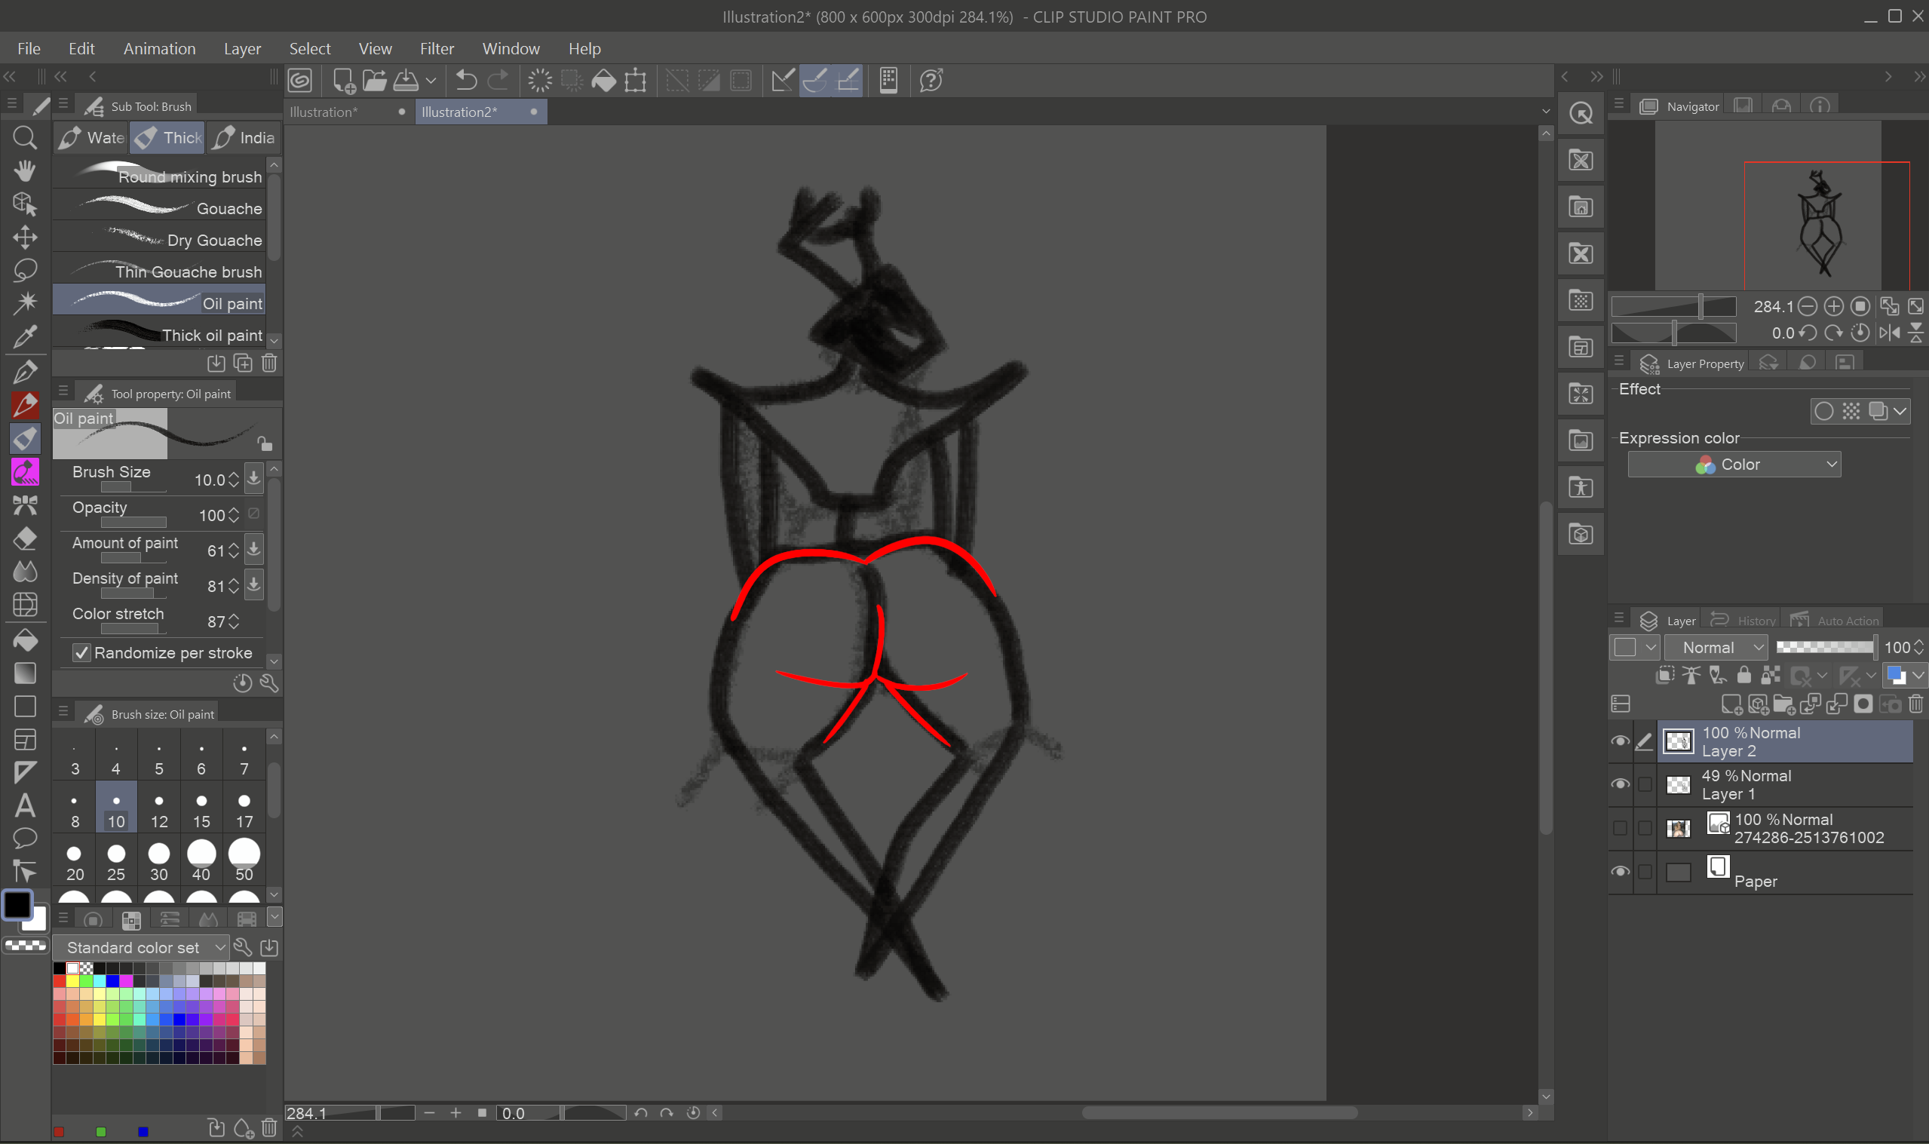Toggle Lock Layer icon

pyautogui.click(x=1744, y=676)
